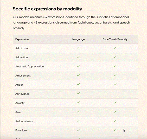Click the Language checkmark for Admiration
Screen dimensions: 147x139
[x=78, y=48]
